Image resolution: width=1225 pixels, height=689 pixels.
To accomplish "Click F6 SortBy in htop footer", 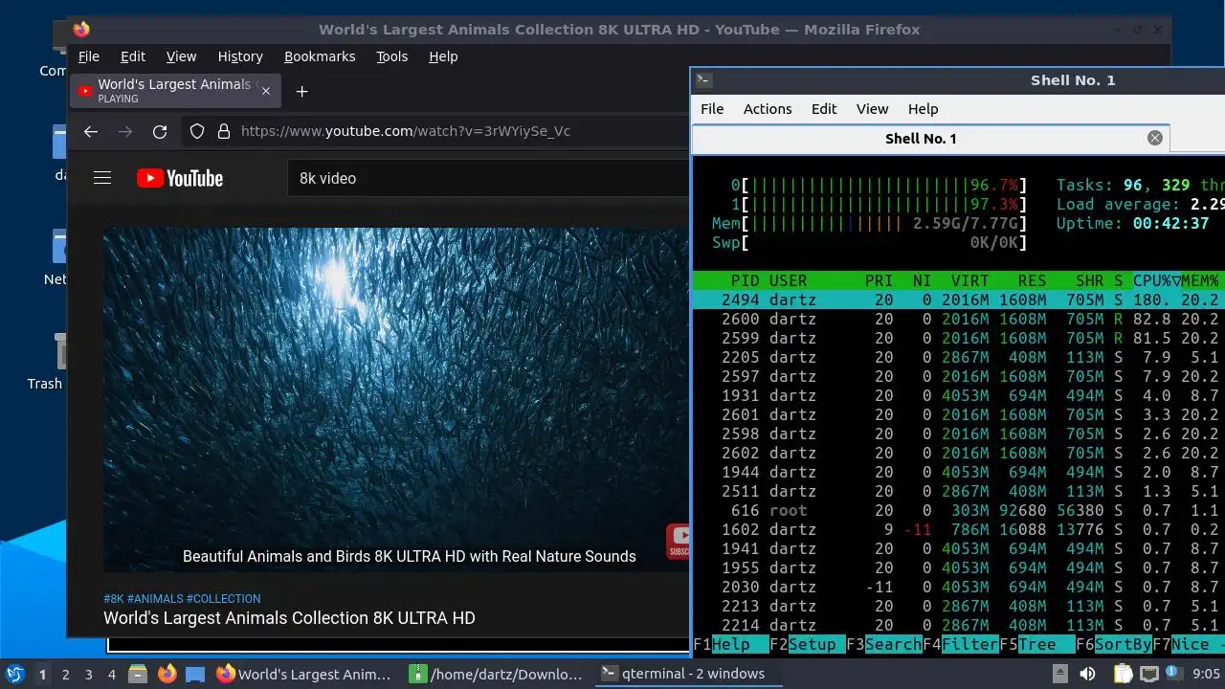I will pos(1113,644).
